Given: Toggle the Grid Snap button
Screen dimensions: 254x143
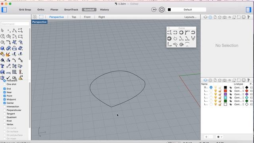Looking at the screenshot, I should click(25, 10).
